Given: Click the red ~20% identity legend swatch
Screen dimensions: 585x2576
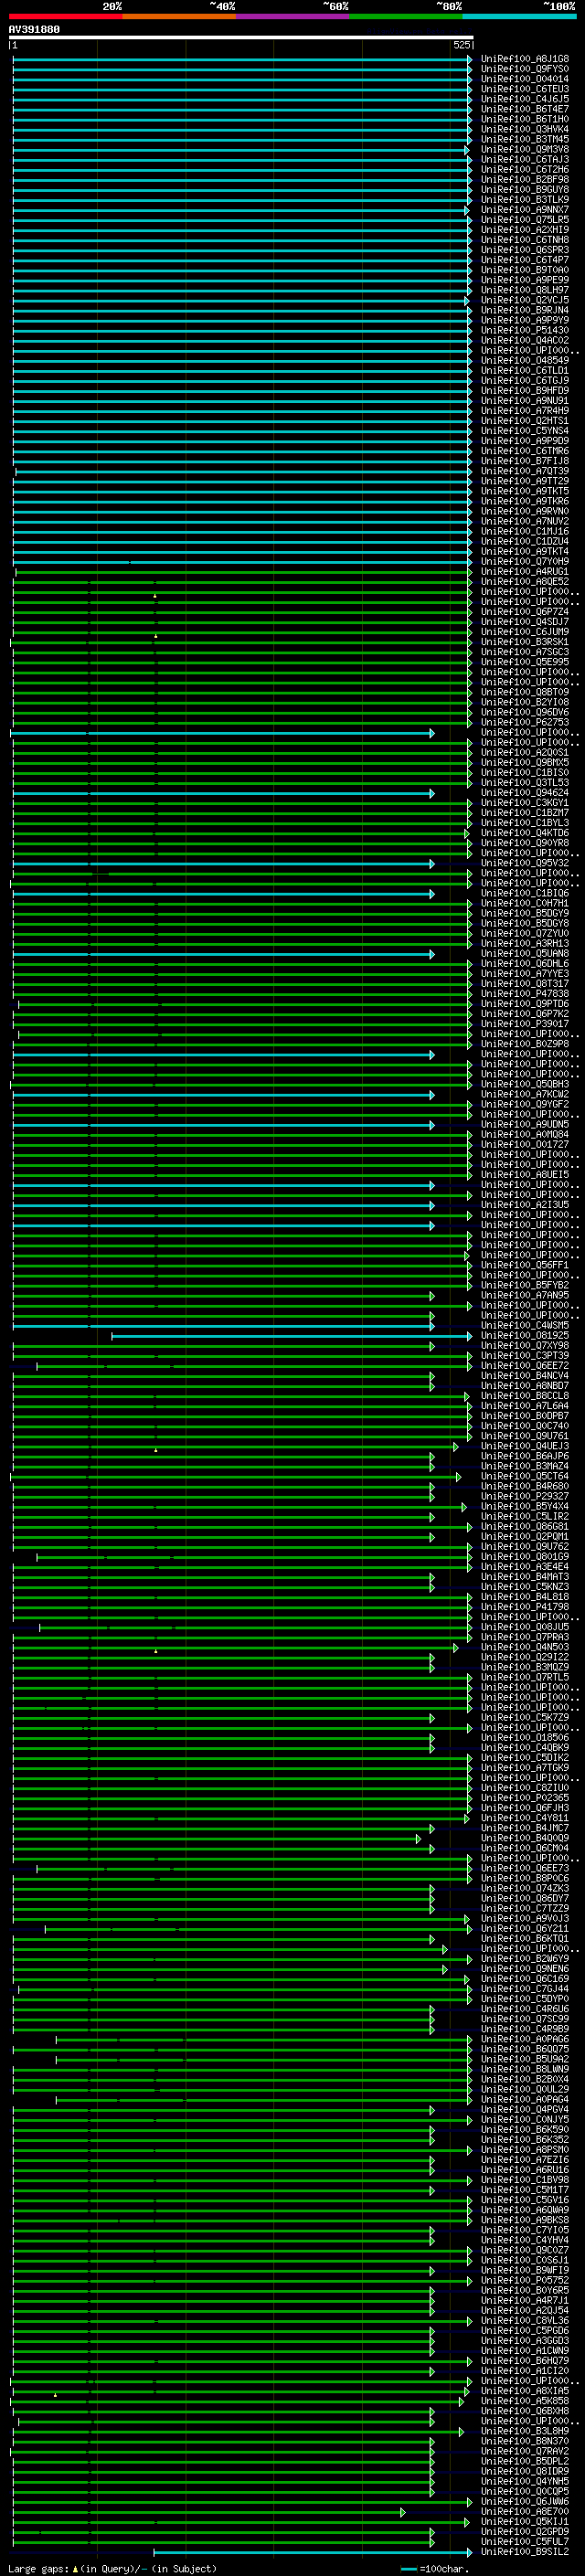Looking at the screenshot, I should [x=65, y=16].
